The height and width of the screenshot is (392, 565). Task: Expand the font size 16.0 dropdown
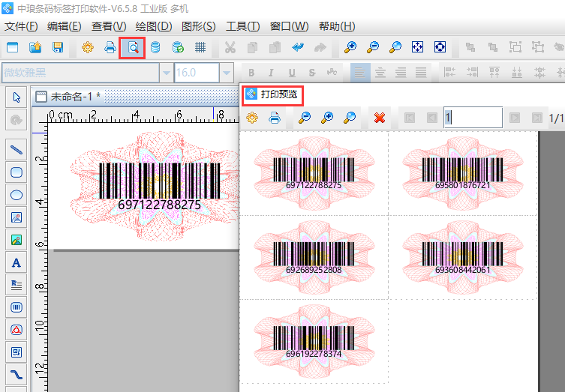point(227,73)
